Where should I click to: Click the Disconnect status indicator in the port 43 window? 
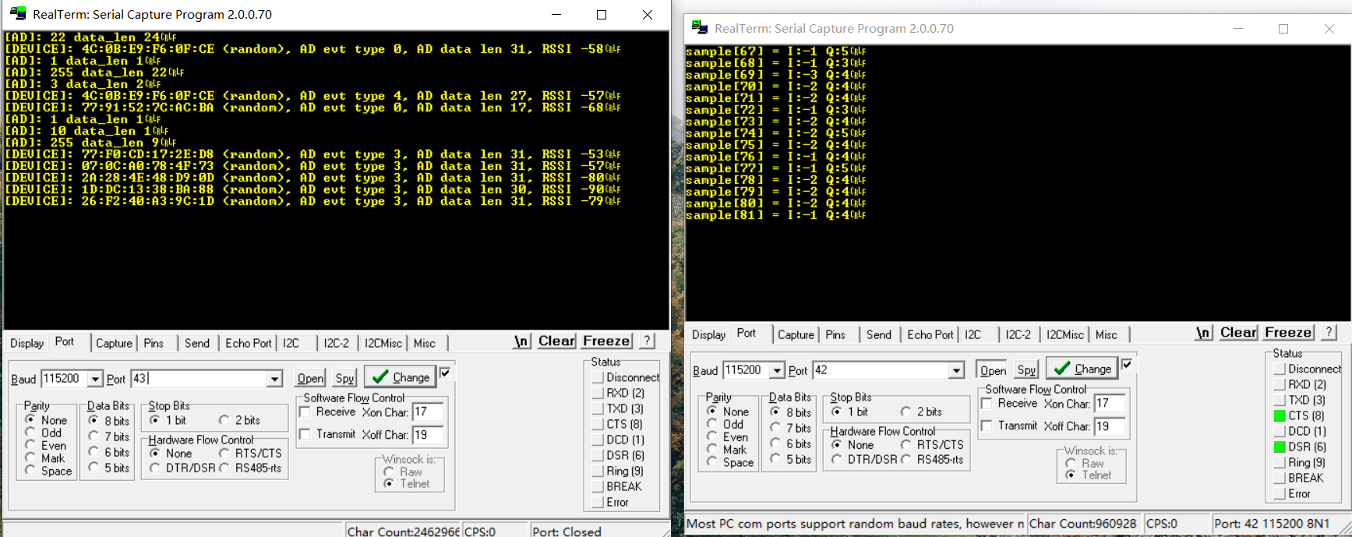point(598,377)
